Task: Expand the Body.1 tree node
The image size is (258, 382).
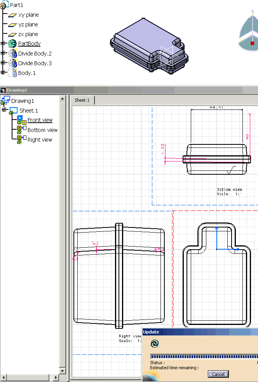Action: (x=3, y=73)
